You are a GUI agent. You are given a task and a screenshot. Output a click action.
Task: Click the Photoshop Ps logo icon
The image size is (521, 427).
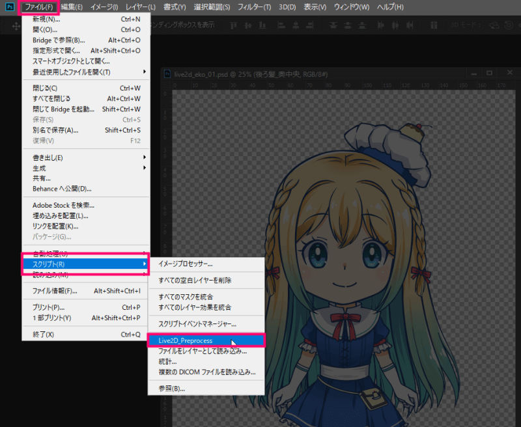pyautogui.click(x=10, y=7)
